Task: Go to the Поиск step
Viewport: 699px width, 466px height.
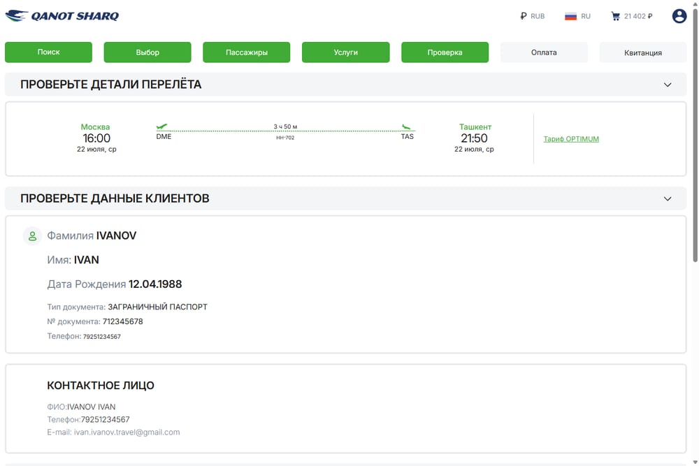Action: tap(49, 52)
